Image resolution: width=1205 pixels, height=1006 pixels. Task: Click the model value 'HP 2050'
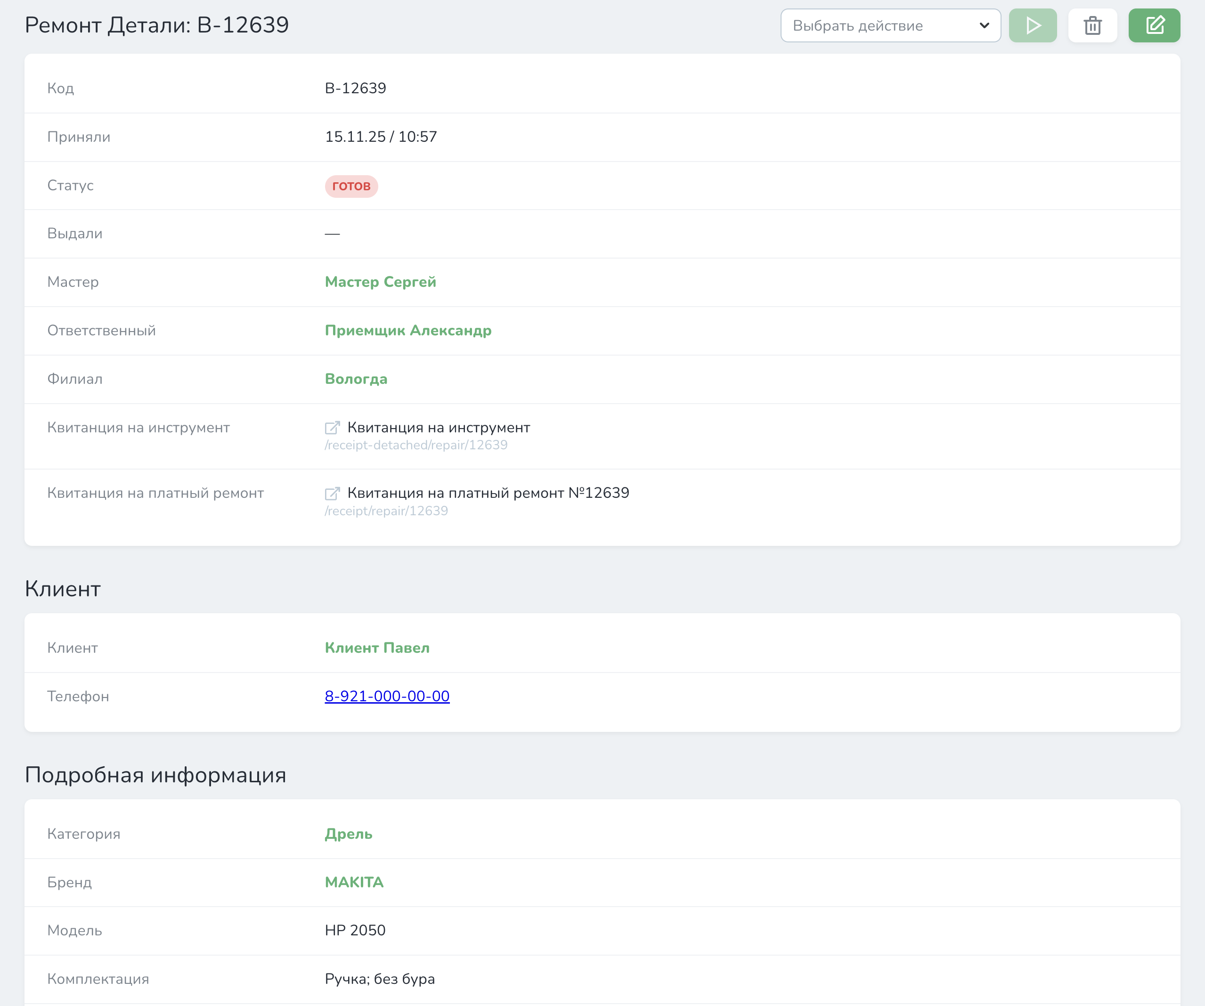click(x=355, y=930)
